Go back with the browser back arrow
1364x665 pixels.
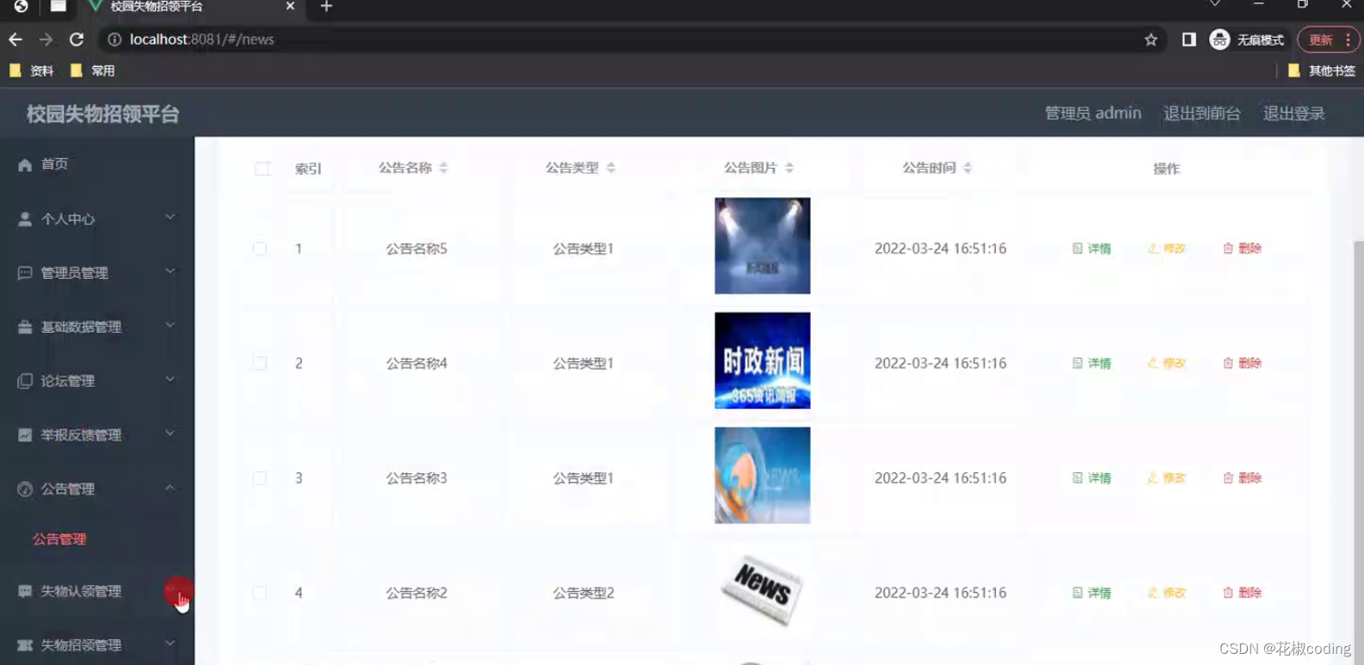[15, 40]
